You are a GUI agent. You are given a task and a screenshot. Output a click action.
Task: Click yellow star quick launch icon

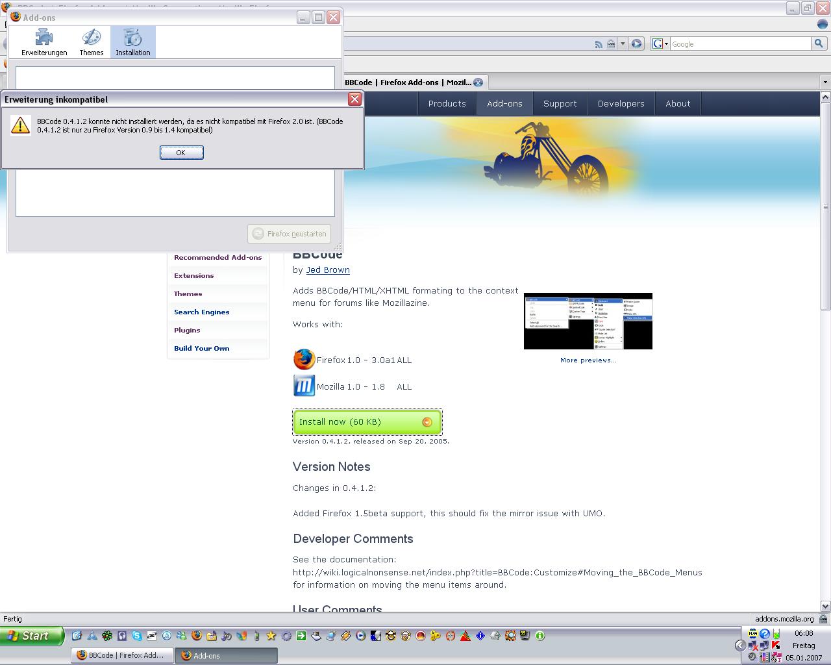(271, 636)
